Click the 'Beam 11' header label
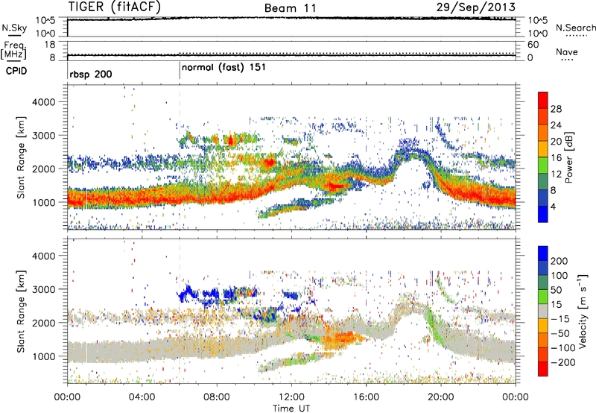Viewport: 596px width, 413px height. (291, 8)
